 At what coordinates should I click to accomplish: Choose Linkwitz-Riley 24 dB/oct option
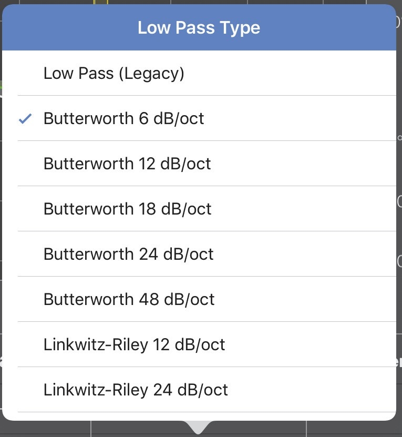coord(136,390)
